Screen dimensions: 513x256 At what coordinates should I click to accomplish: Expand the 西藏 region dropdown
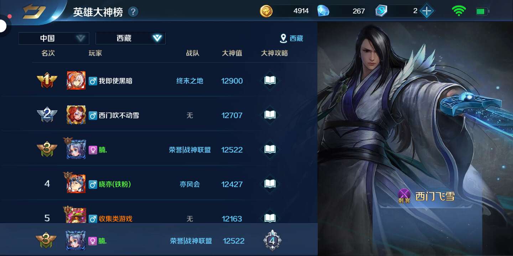[130, 38]
